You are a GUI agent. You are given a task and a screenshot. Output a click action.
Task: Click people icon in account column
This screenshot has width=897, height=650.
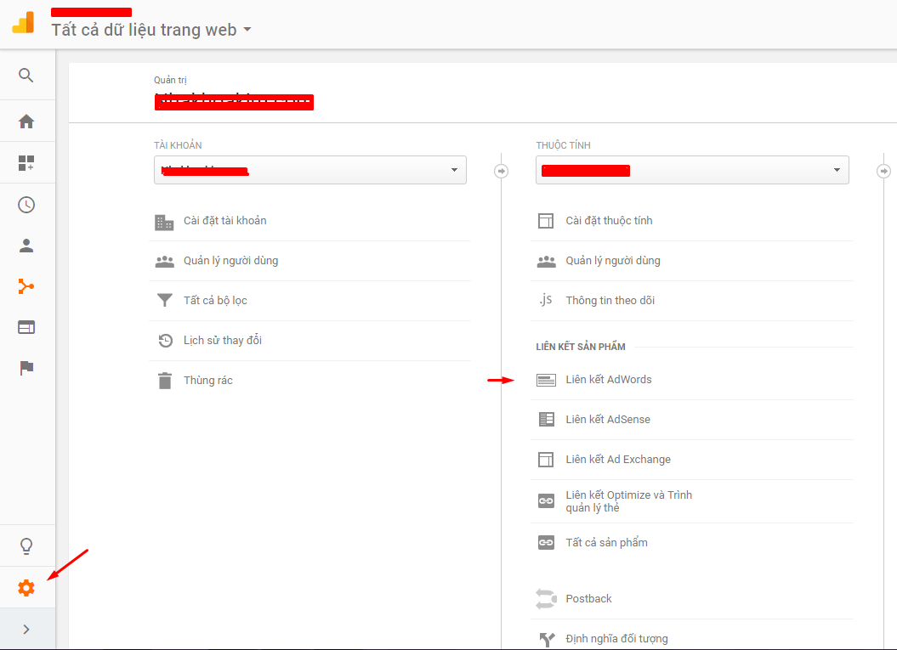(165, 261)
